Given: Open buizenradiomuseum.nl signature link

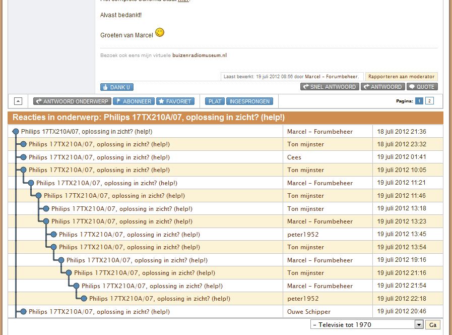Looking at the screenshot, I should tap(200, 55).
